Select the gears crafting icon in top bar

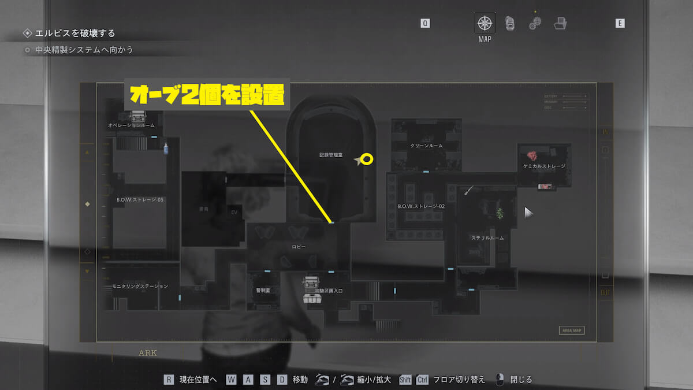click(535, 23)
